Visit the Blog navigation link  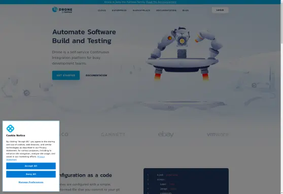[x=186, y=11]
